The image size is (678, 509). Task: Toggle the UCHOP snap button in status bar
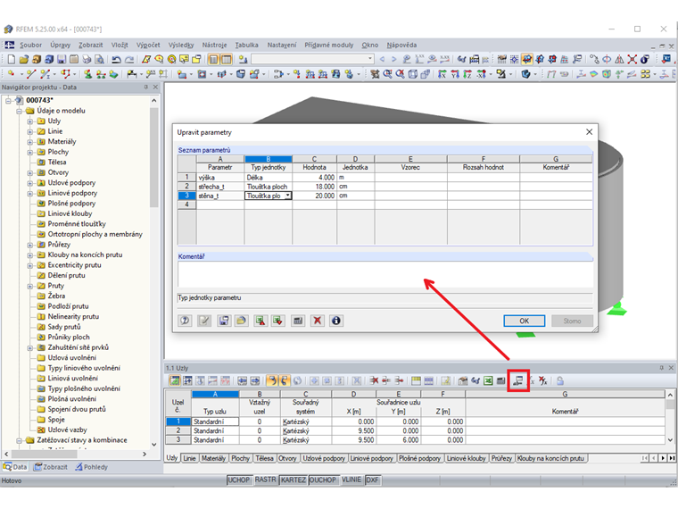click(x=239, y=480)
